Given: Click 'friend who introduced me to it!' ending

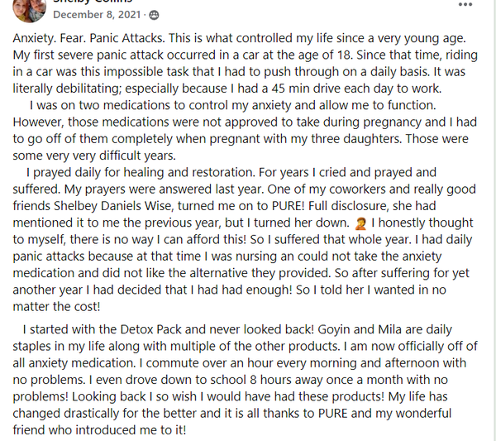Looking at the screenshot, I should tap(98, 430).
